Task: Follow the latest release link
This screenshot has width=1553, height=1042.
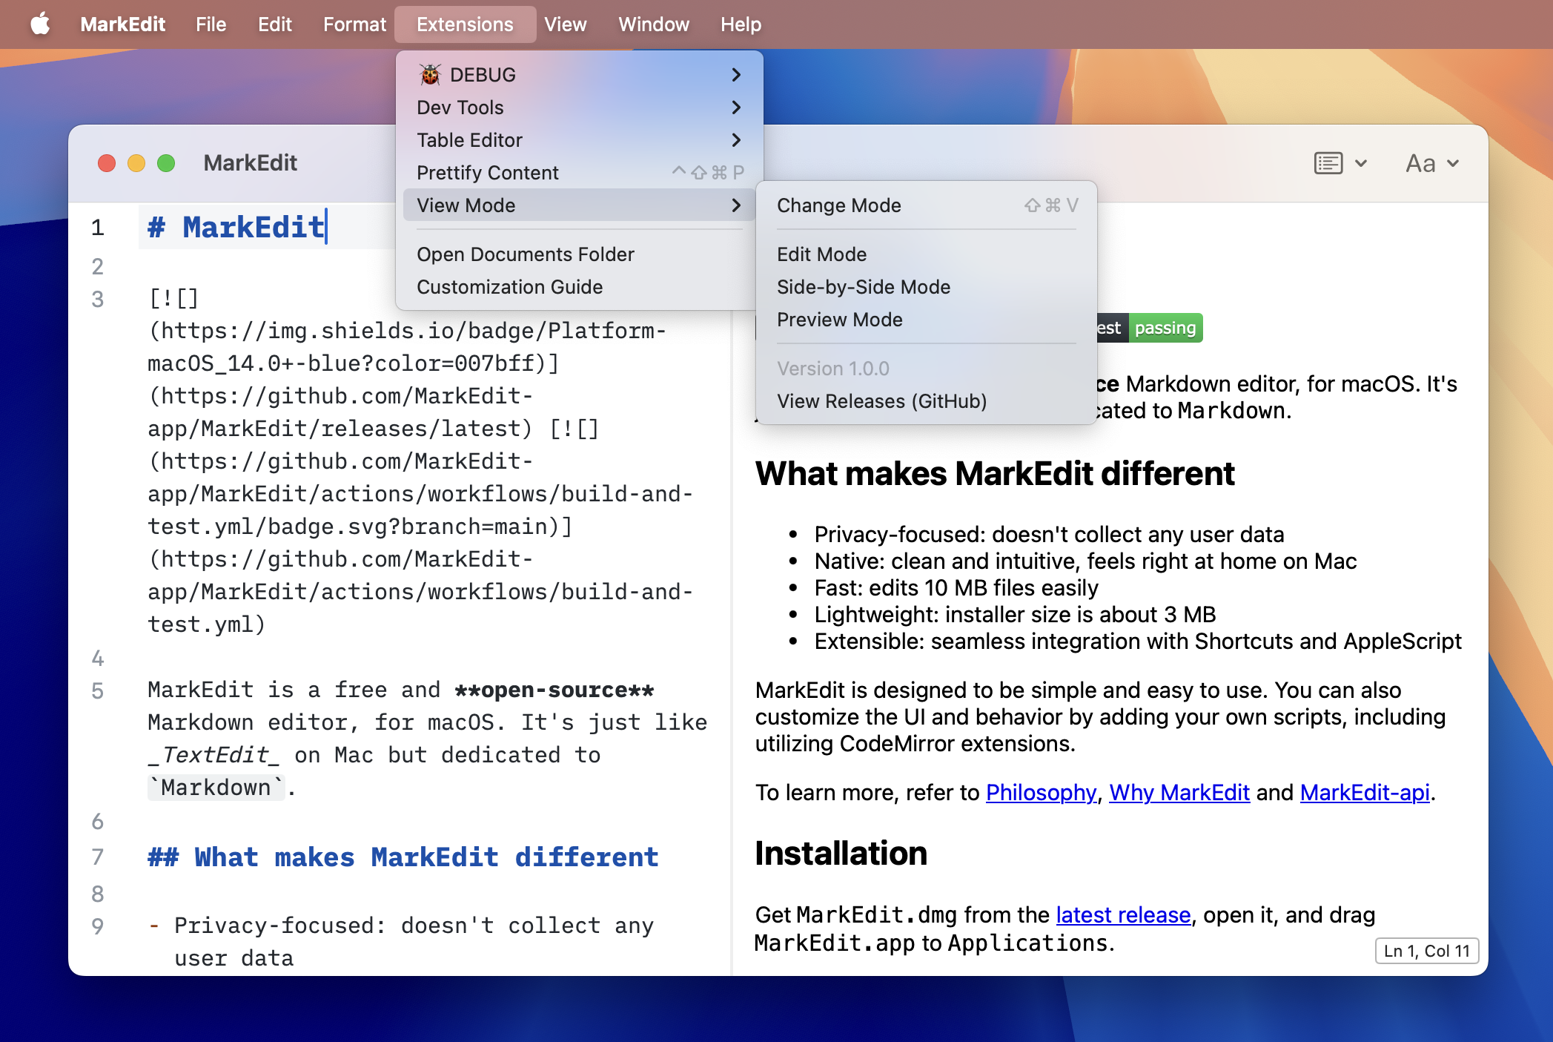Action: coord(1123,915)
